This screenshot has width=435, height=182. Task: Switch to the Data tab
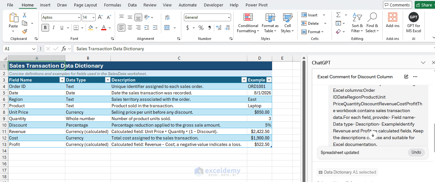[132, 5]
